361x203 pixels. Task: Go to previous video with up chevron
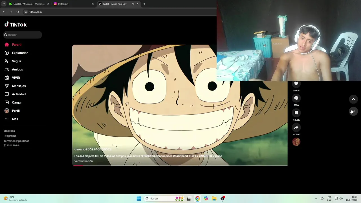coord(353,99)
